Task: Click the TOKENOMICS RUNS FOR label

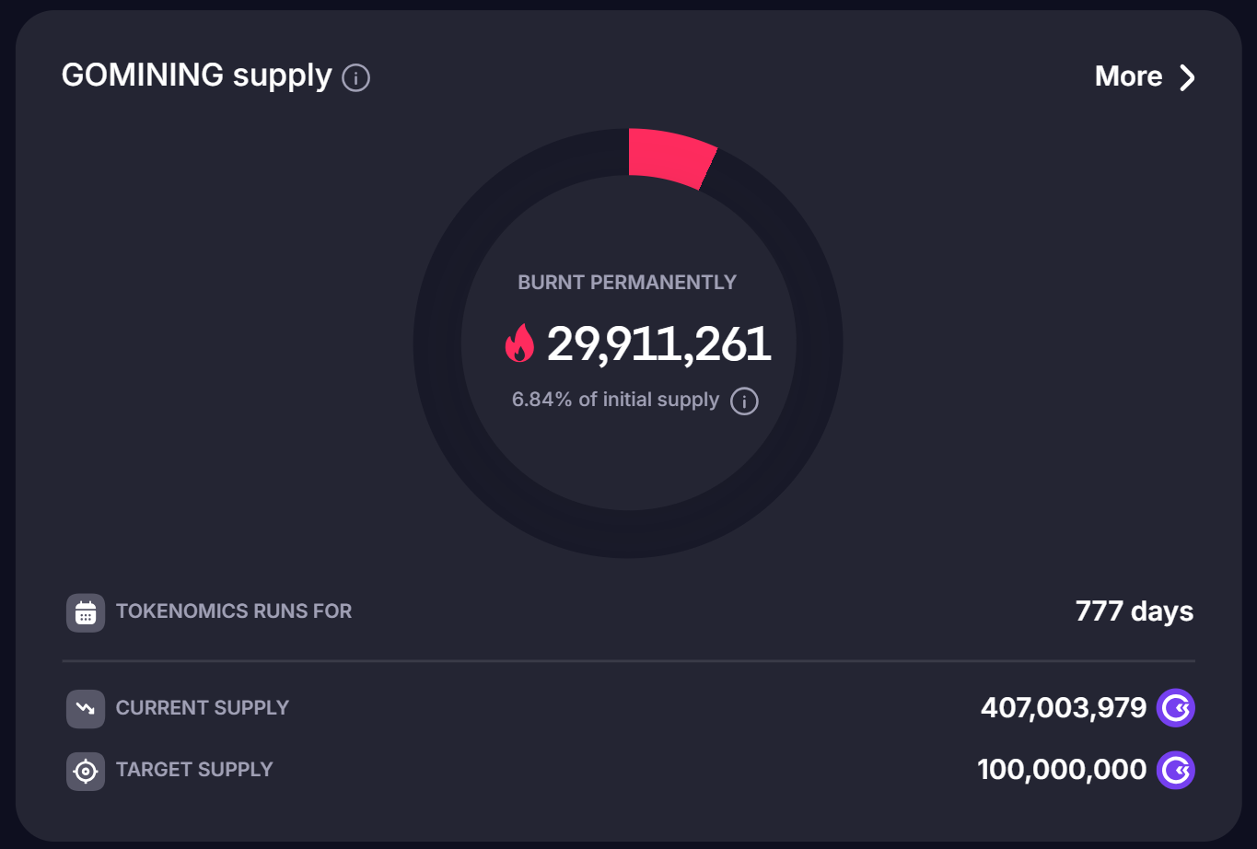Action: pyautogui.click(x=234, y=611)
